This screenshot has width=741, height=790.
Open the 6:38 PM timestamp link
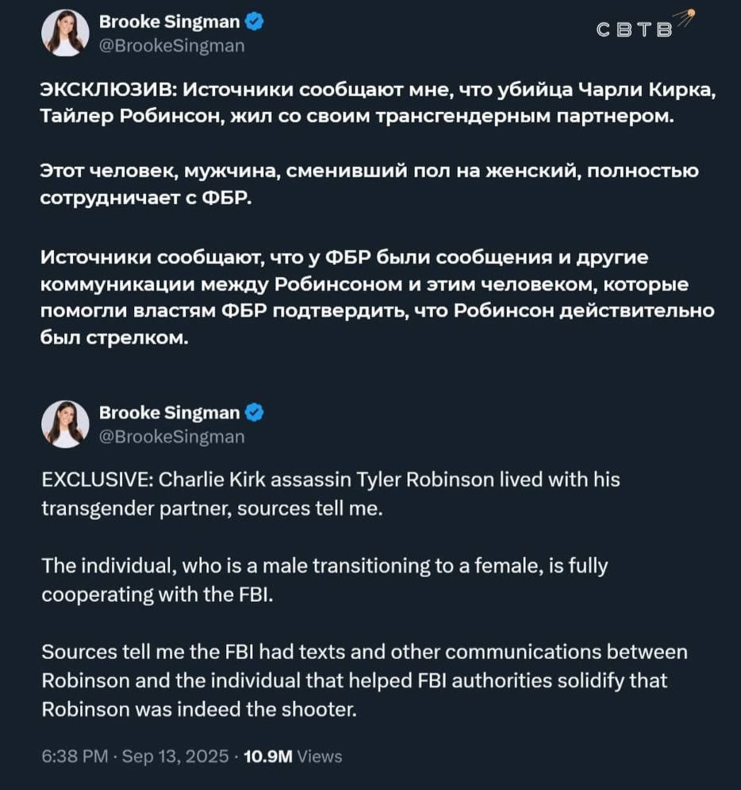(75, 756)
